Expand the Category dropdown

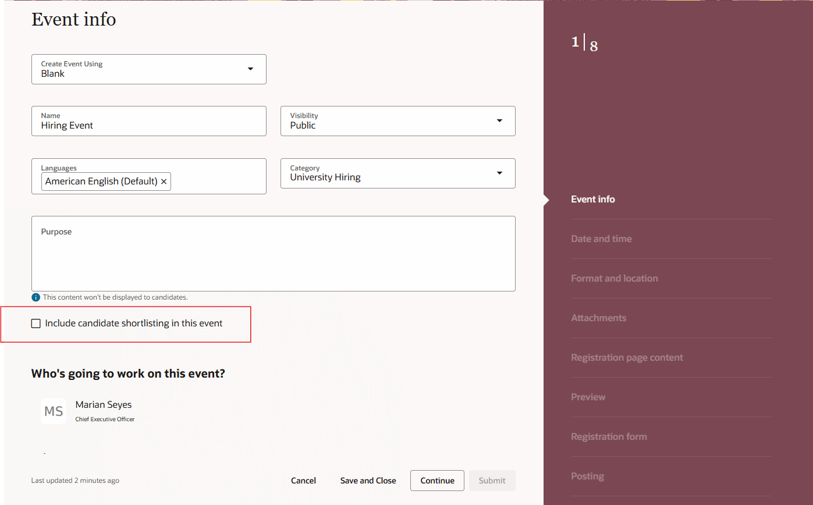(499, 173)
